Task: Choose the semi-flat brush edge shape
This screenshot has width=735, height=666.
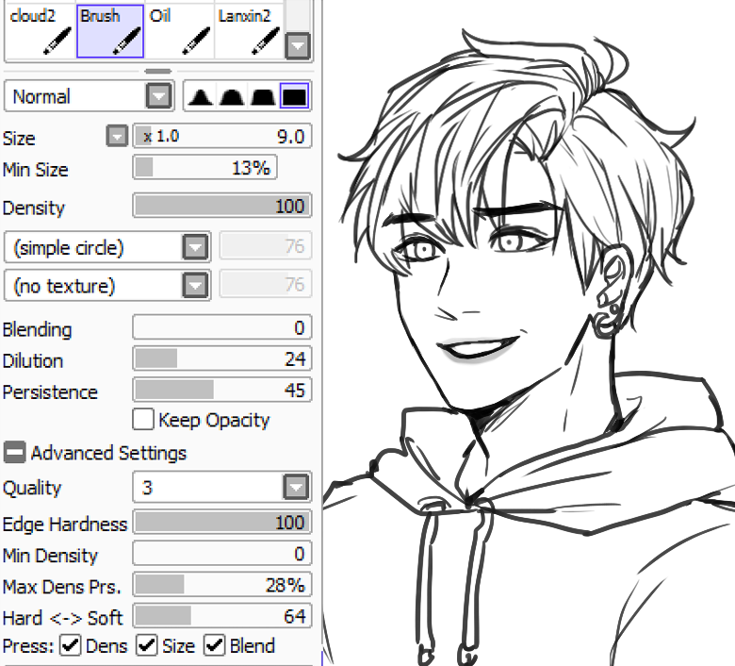Action: (263, 96)
